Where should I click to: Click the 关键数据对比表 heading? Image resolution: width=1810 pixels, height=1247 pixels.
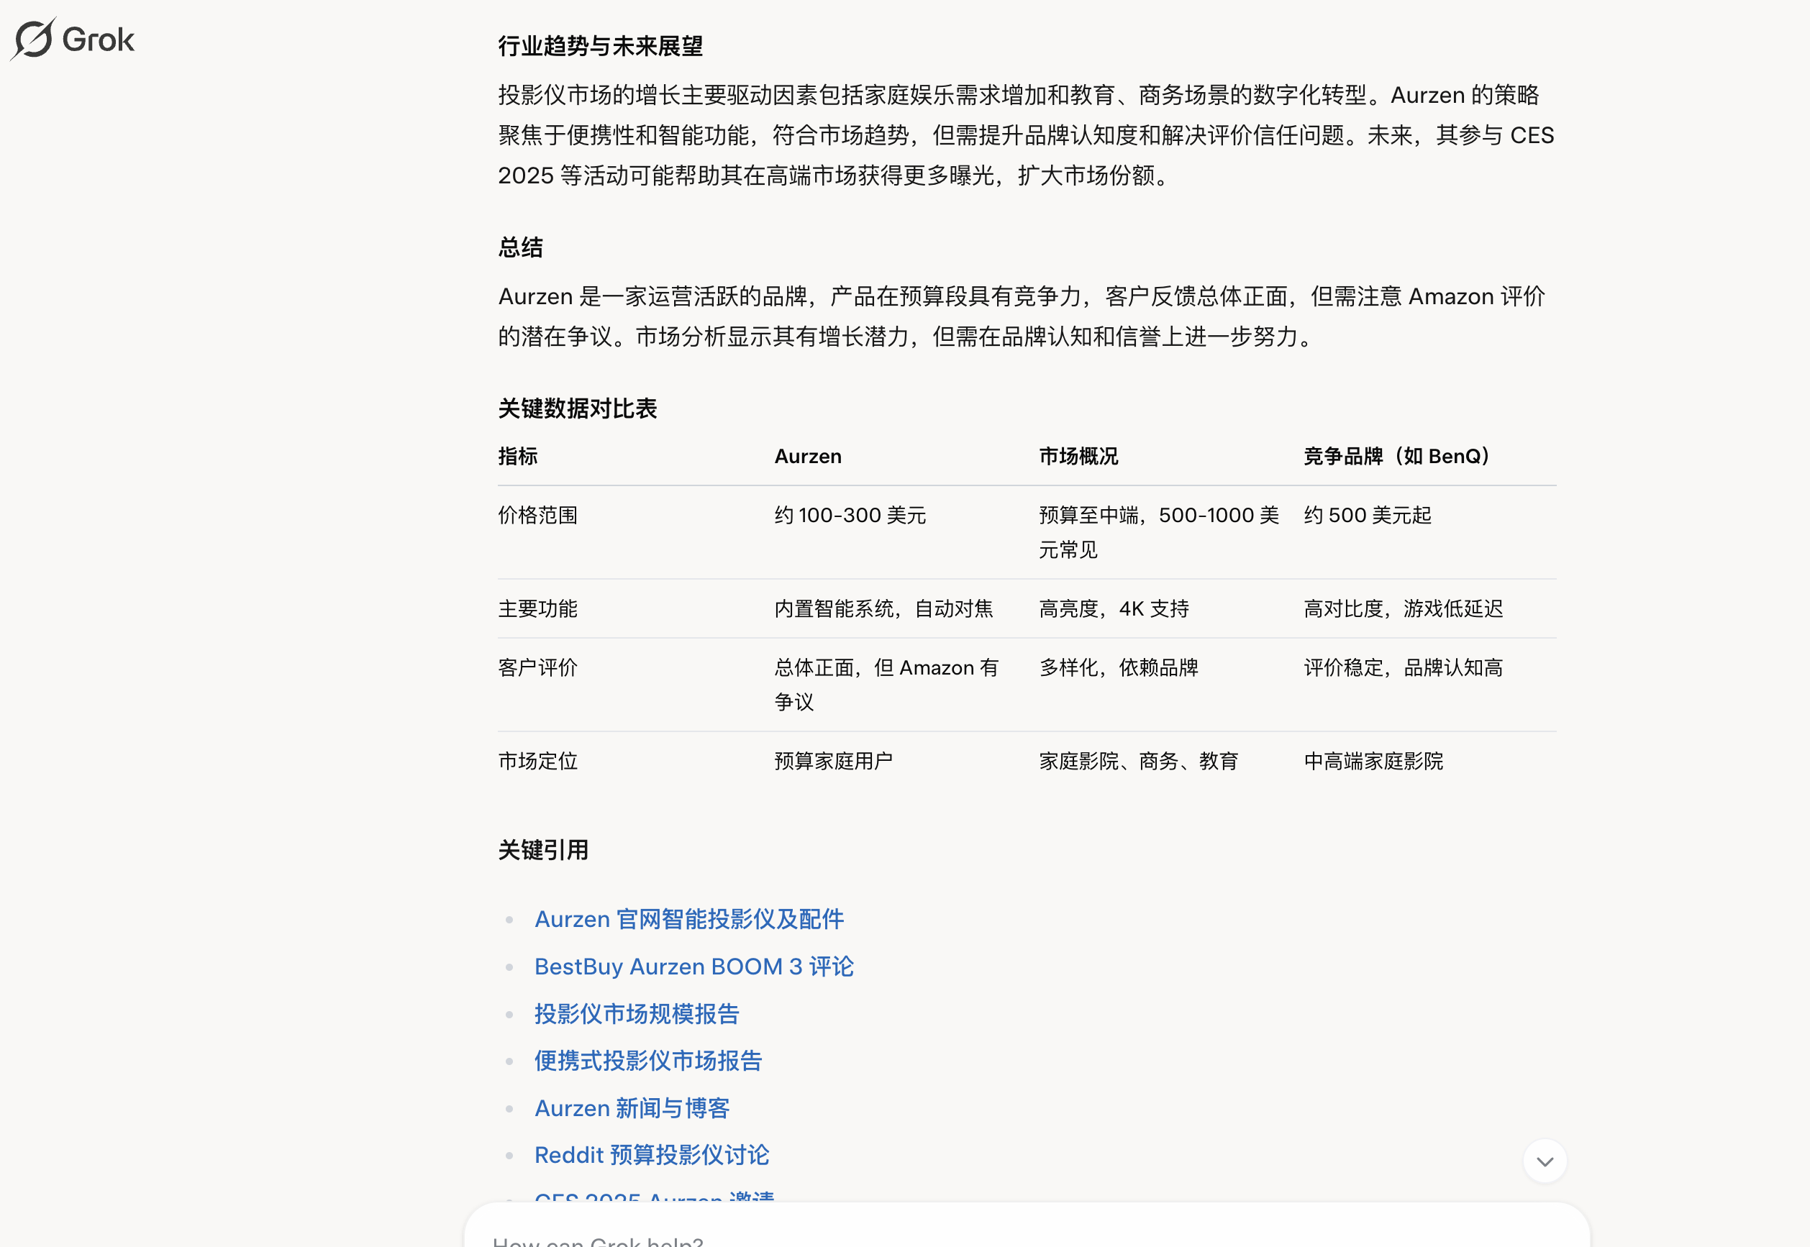[578, 408]
